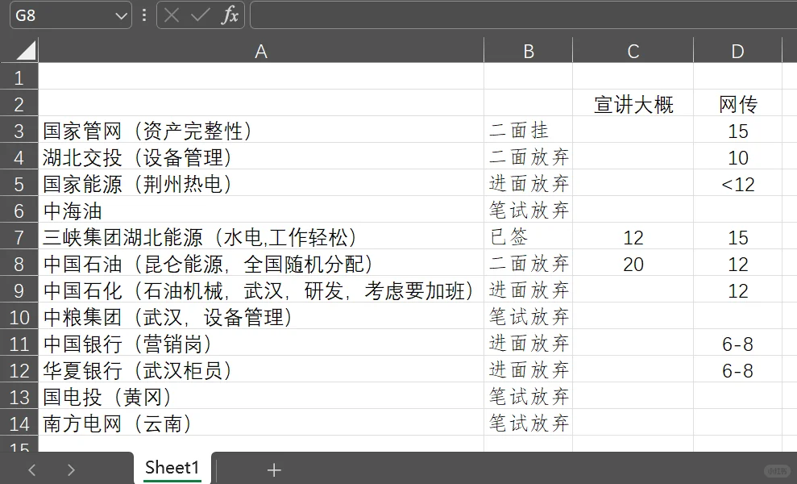This screenshot has height=484, width=797.
Task: Select the column D header
Action: click(x=737, y=50)
